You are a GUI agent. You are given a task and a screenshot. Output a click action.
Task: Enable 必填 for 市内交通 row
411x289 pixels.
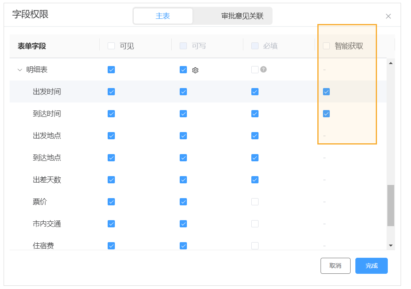255,224
